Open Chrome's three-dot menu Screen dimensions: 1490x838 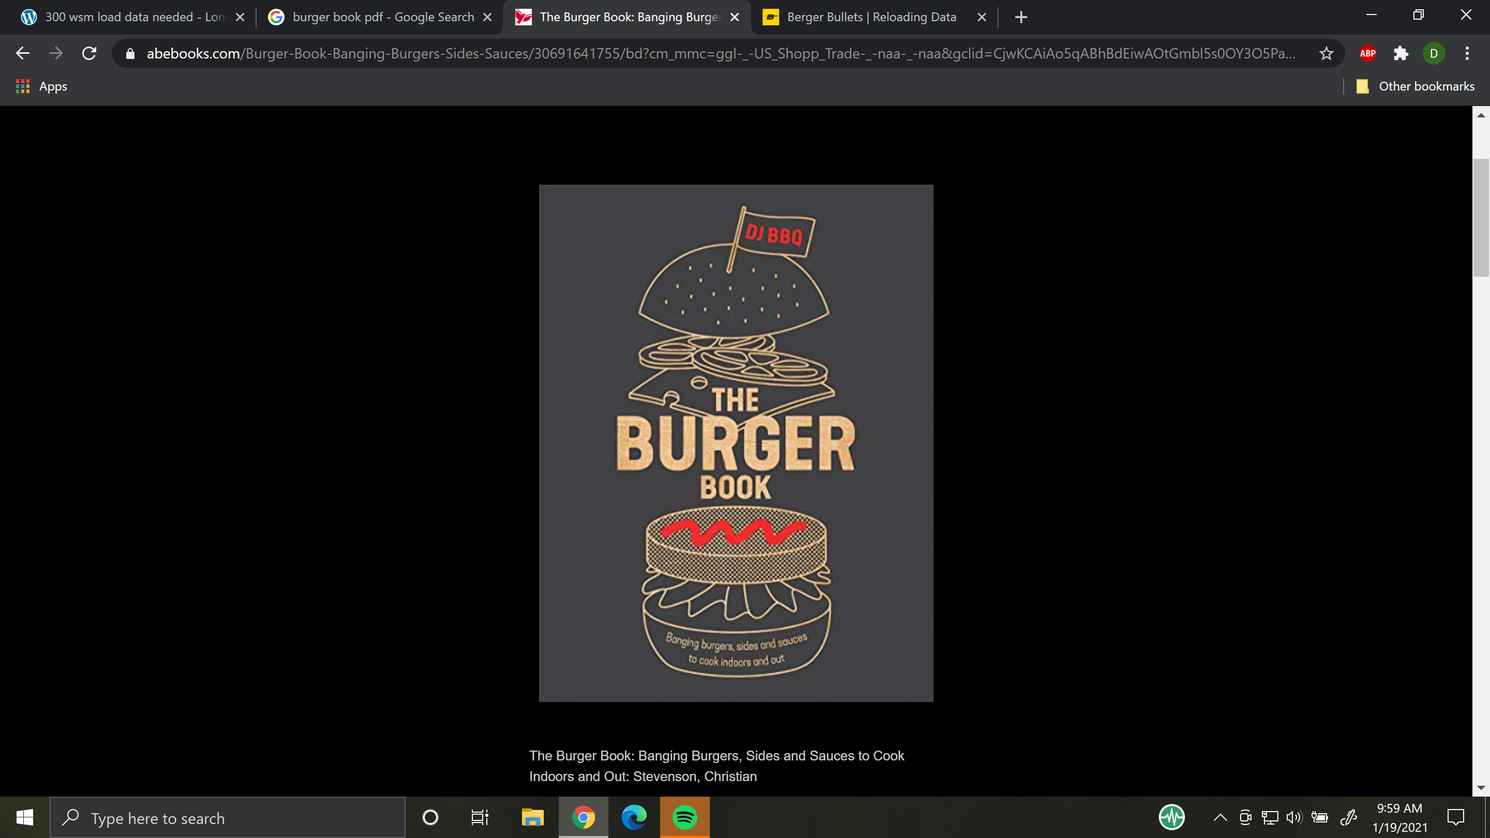pyautogui.click(x=1467, y=54)
